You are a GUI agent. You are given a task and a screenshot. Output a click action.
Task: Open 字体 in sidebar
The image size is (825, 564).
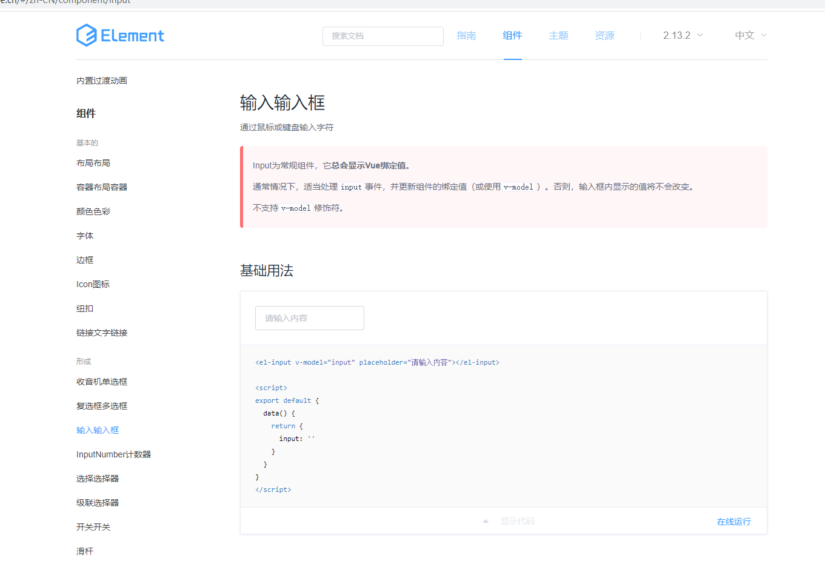click(85, 236)
